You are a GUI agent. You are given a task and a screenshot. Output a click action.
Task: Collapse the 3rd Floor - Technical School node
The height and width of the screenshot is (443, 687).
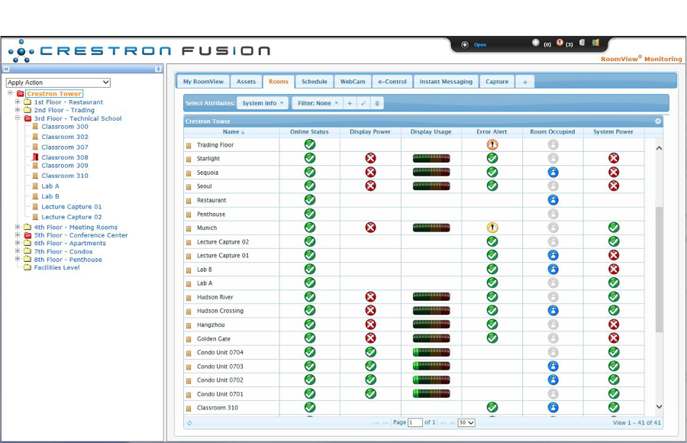click(x=18, y=118)
